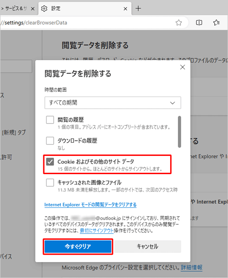Screen dimensions: 228x278
Task: Switch to the サービス& tab
Action: coord(16,8)
